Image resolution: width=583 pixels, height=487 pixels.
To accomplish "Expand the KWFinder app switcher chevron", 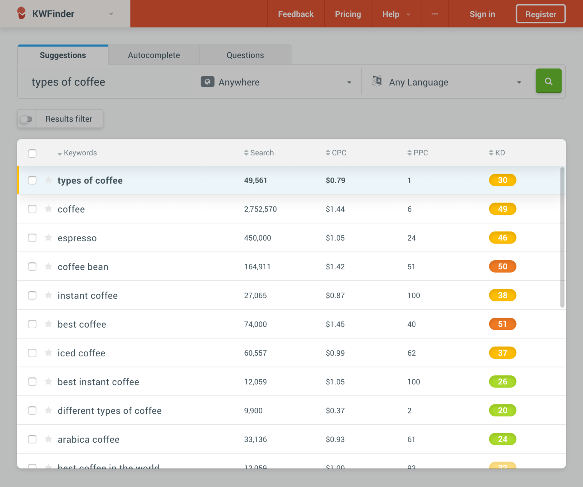I will (111, 14).
